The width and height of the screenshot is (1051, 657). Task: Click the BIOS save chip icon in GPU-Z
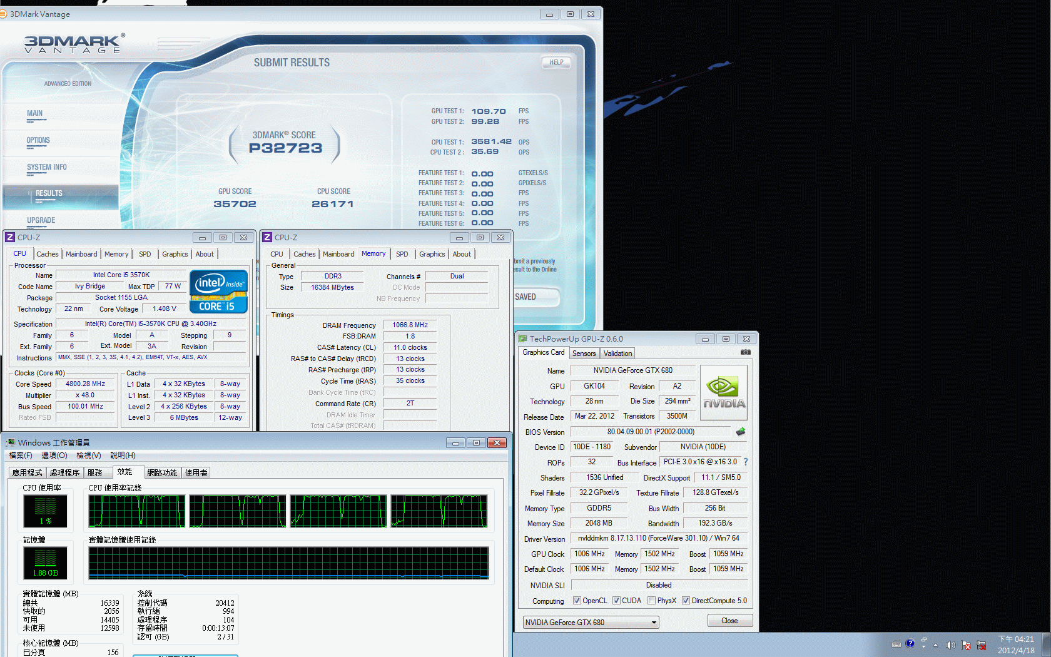[741, 432]
